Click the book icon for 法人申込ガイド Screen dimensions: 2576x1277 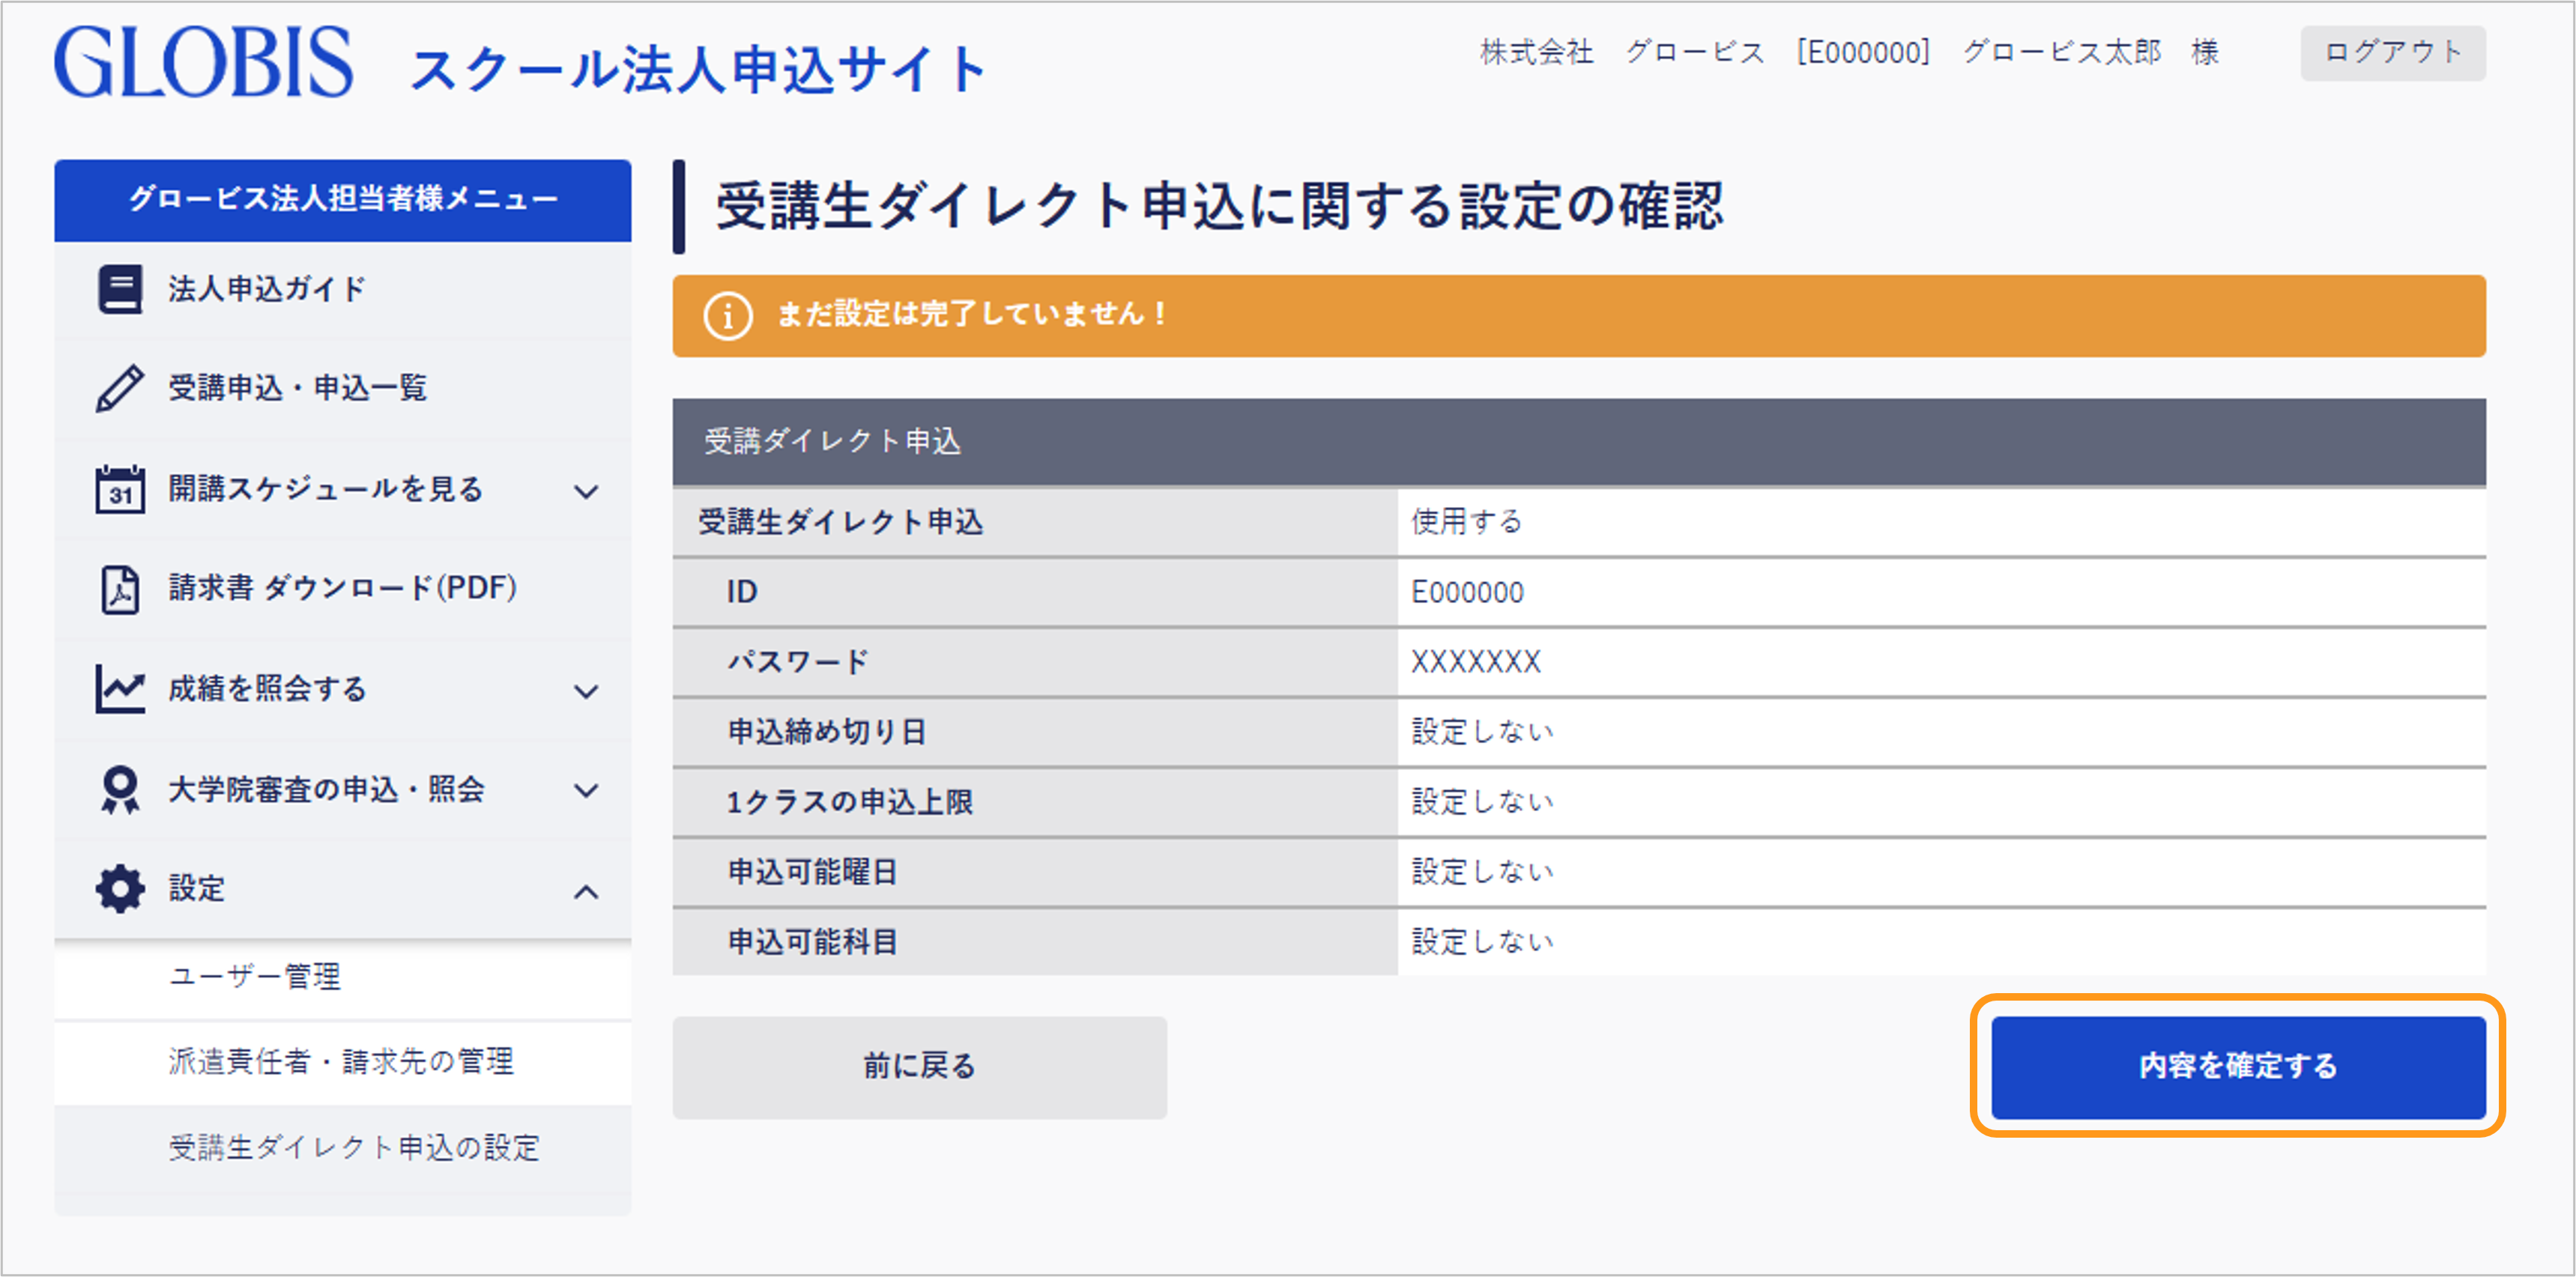click(120, 289)
